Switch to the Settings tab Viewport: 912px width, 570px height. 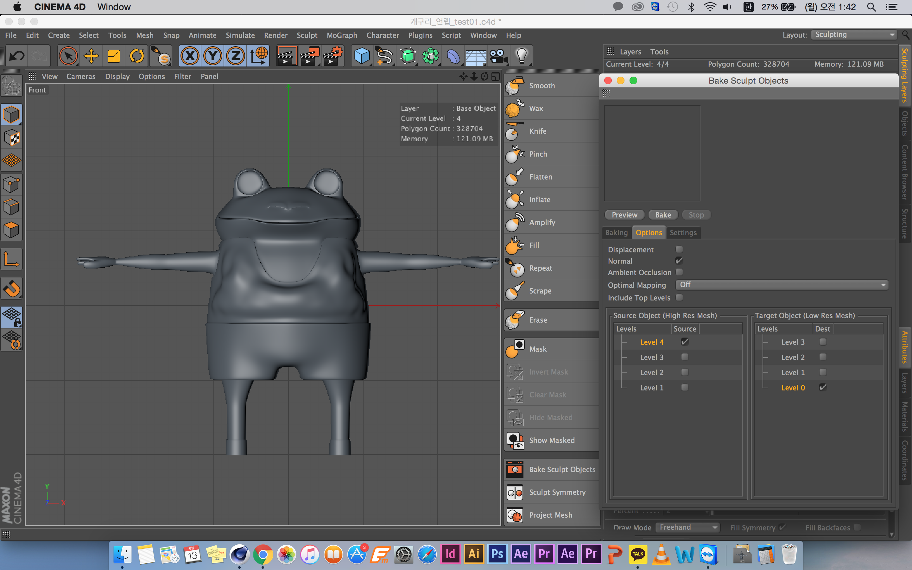click(682, 232)
